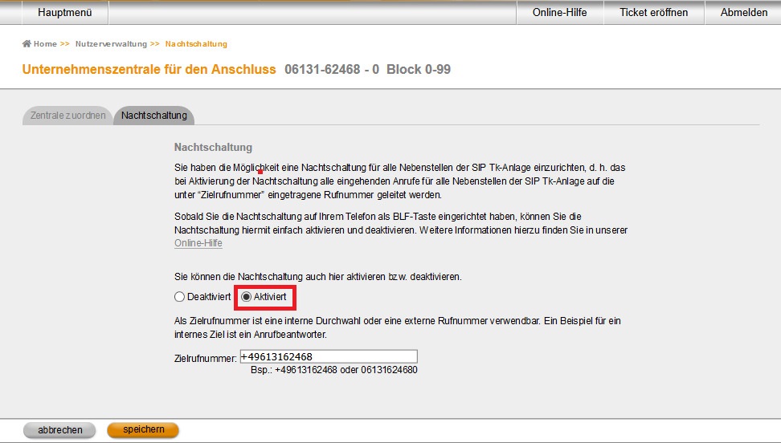Screen dimensions: 781x443
Task: Select the Deaktiviert radio button
Action: click(x=179, y=297)
